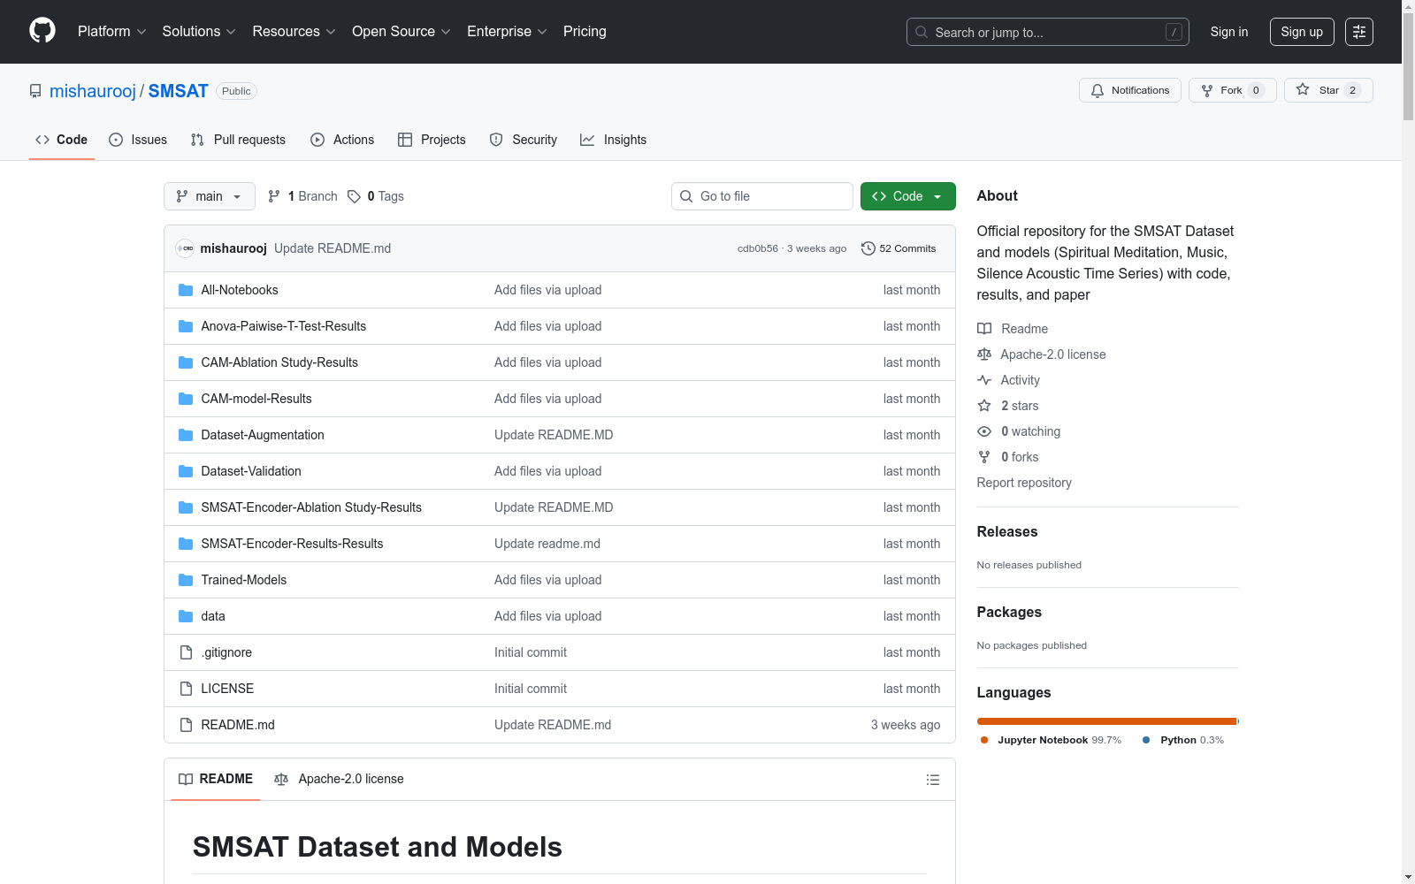Switch to the Pull requests tab
This screenshot has width=1415, height=884.
coord(238,140)
